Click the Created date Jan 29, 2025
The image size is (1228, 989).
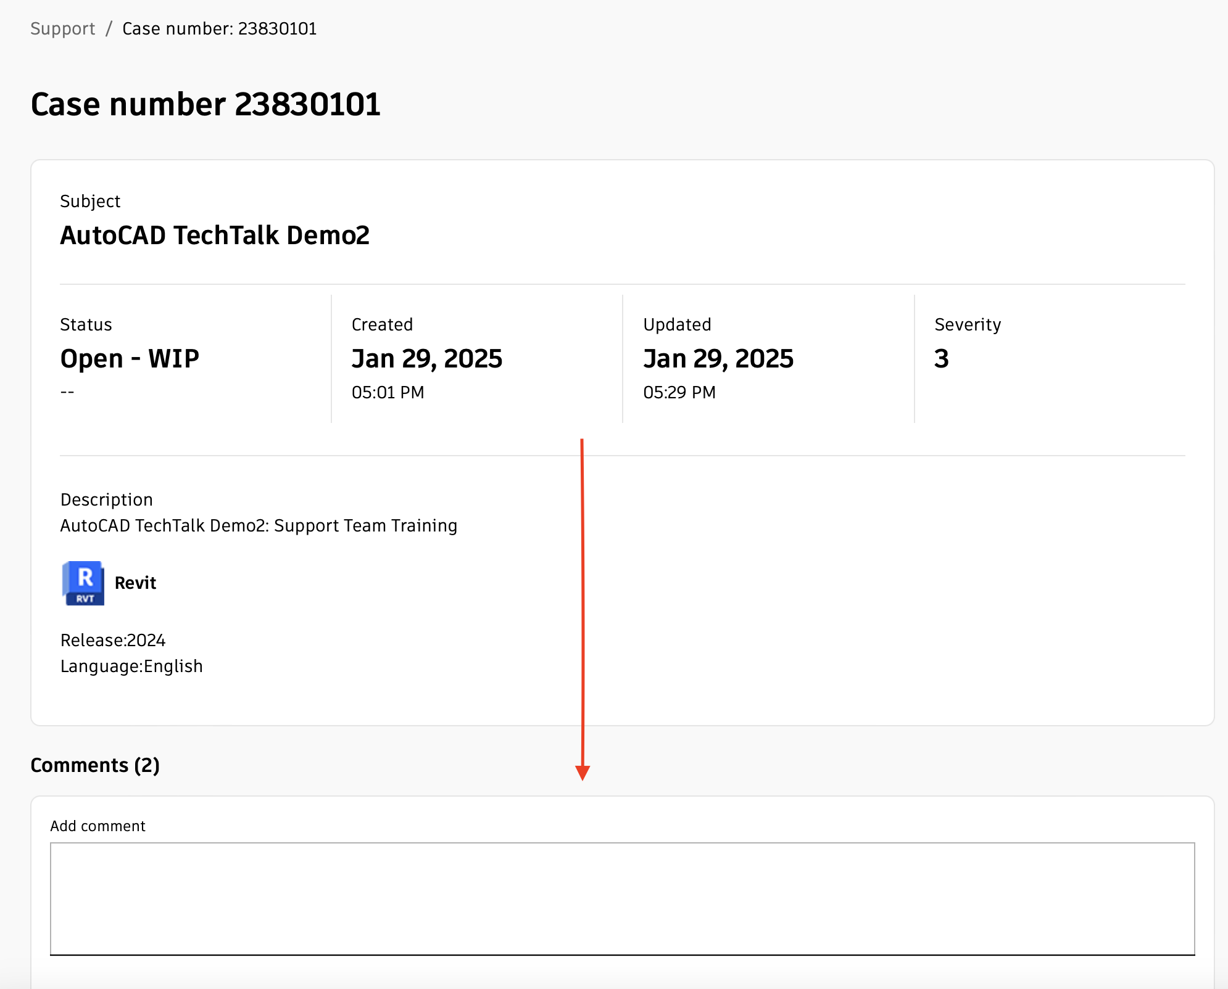click(x=426, y=358)
